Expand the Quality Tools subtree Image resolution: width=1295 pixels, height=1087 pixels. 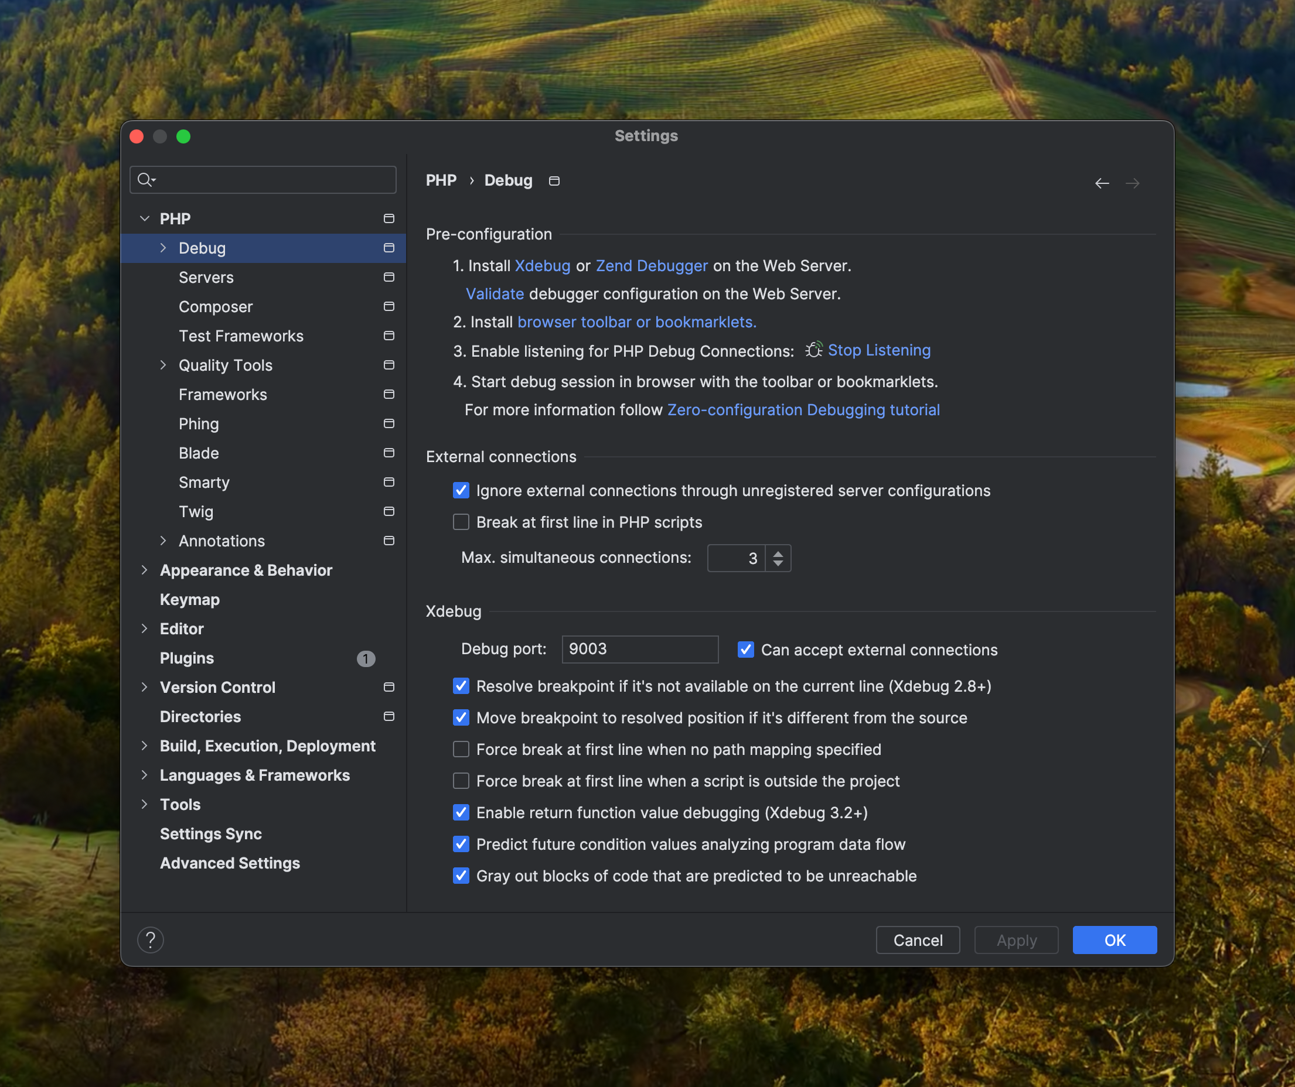point(163,365)
